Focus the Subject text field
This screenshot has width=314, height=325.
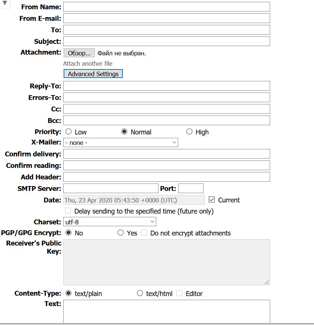(166, 41)
